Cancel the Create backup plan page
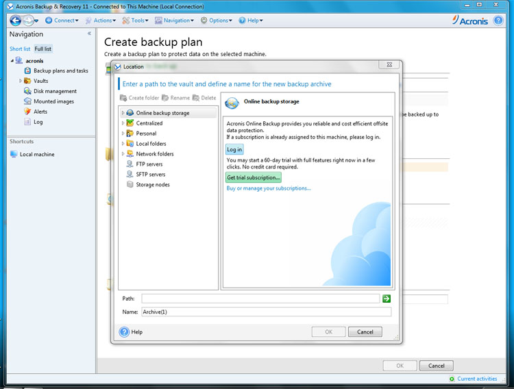This screenshot has width=514, height=389. click(x=437, y=366)
